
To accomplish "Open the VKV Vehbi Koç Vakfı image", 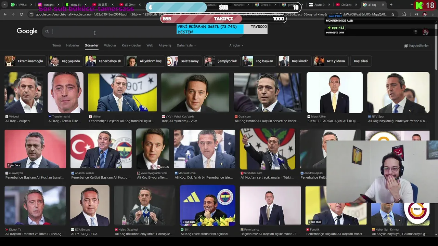I will point(195,92).
